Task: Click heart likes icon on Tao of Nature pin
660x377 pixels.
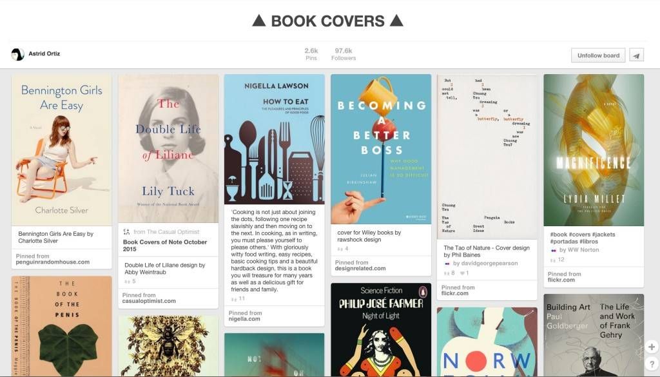Action: click(x=462, y=273)
